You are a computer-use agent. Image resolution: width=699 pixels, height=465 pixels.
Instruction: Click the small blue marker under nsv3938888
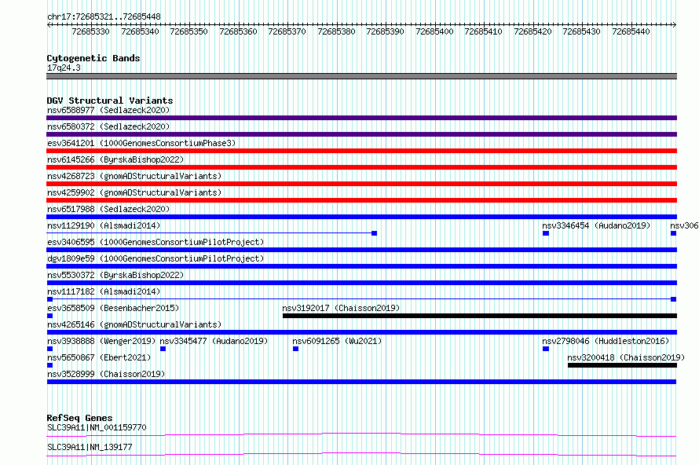tap(50, 349)
